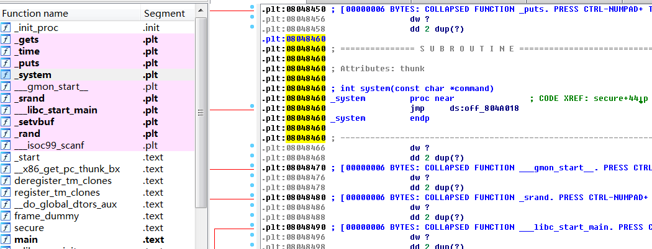Sort by Segment column header
Screen dimensions: 652x249
(164, 13)
